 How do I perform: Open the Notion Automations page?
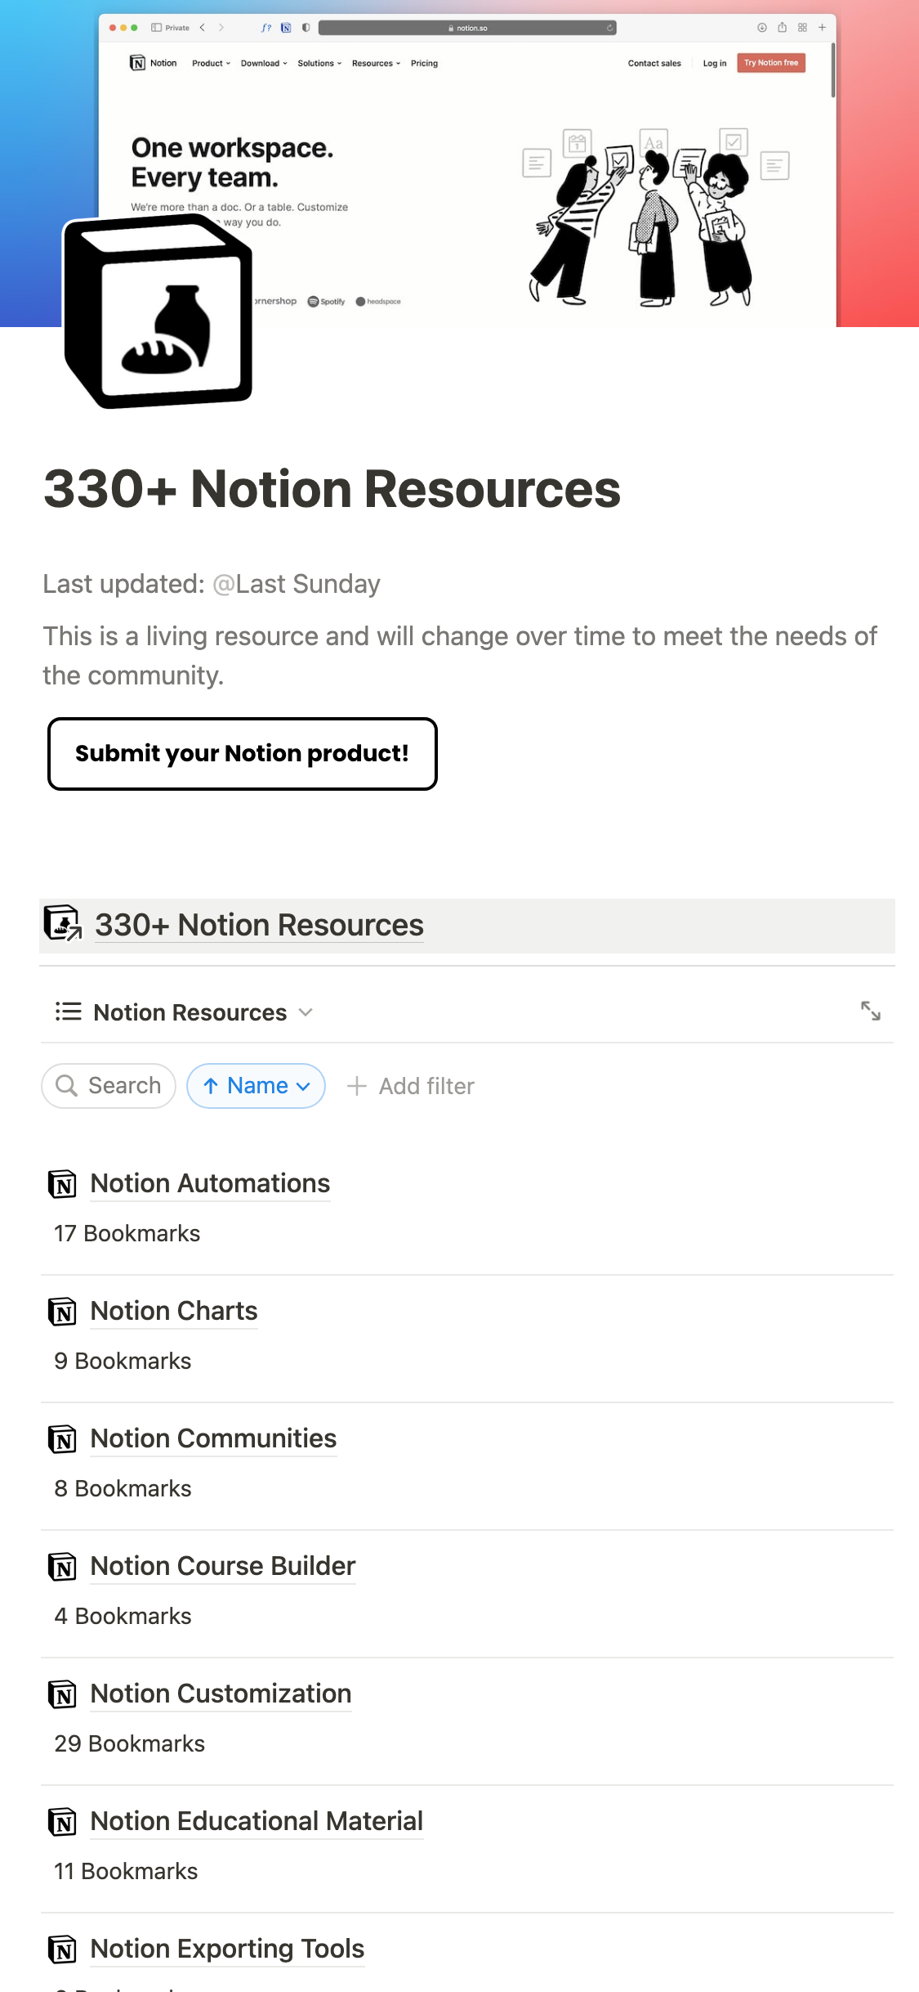click(210, 1183)
